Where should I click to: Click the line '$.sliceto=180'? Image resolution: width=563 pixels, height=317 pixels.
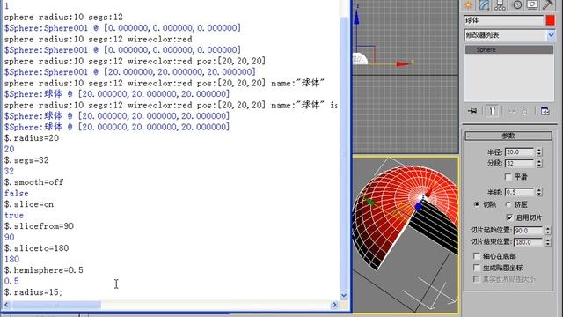tap(36, 248)
